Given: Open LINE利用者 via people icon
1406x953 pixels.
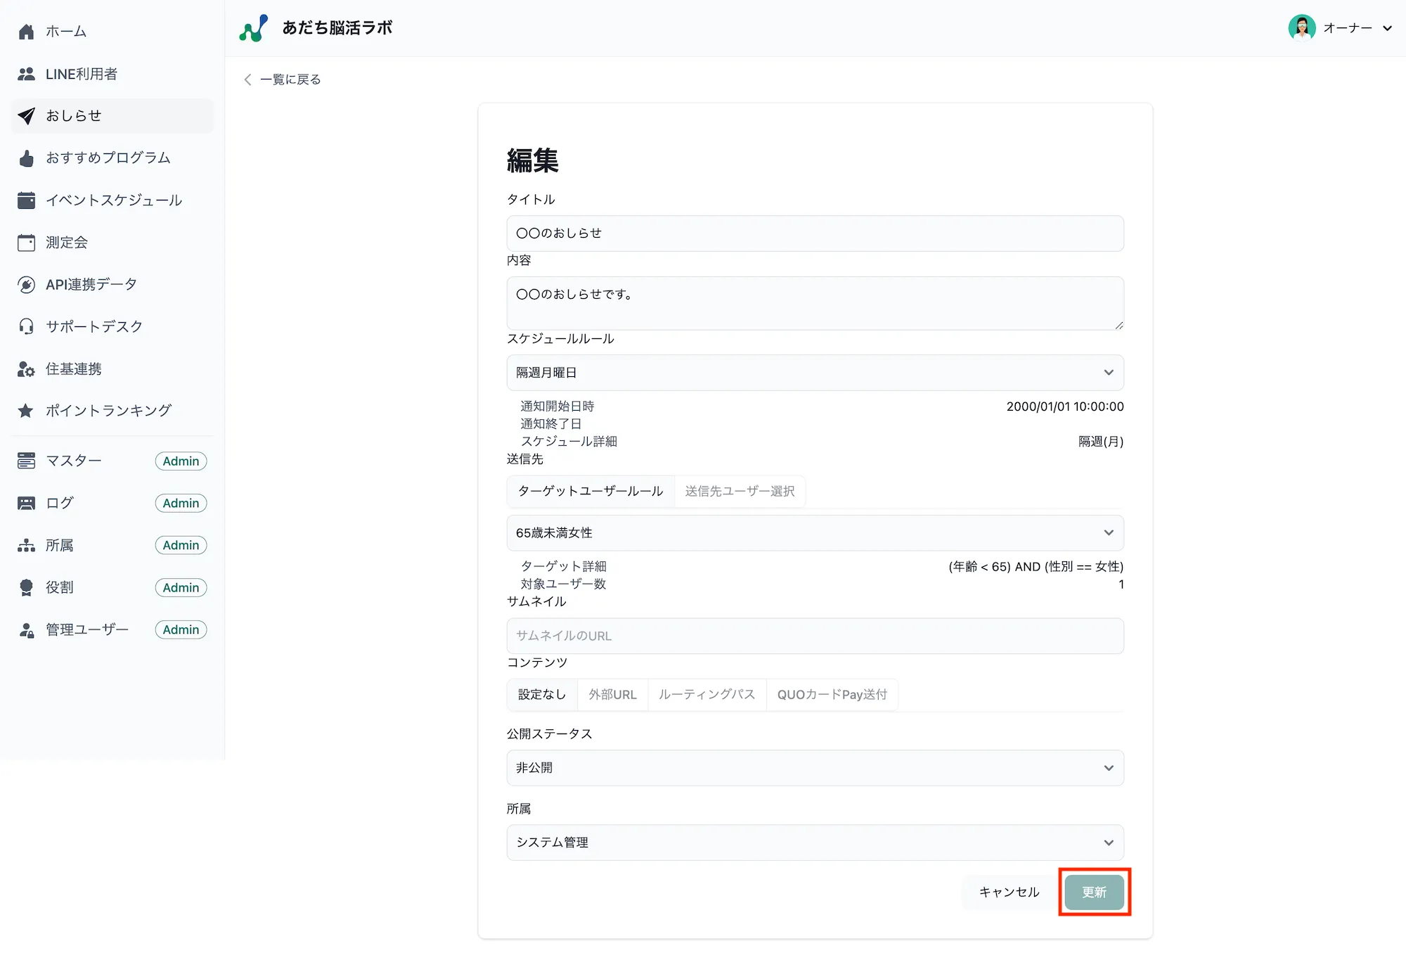Looking at the screenshot, I should tap(26, 74).
